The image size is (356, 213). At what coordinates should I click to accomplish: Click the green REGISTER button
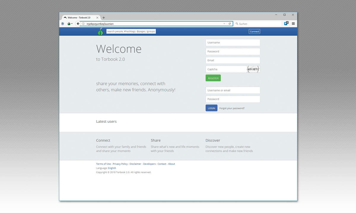[213, 78]
